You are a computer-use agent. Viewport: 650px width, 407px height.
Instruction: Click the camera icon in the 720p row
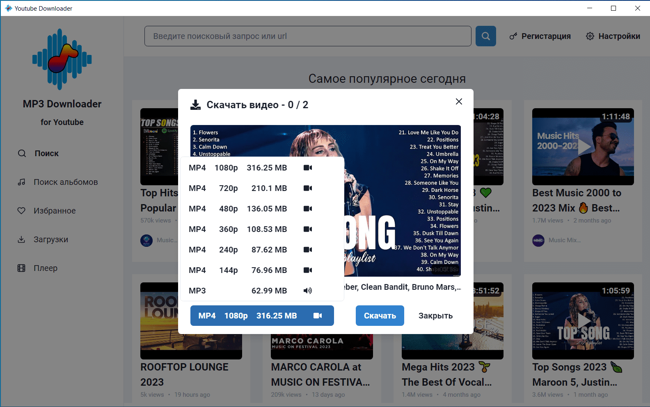coord(308,188)
